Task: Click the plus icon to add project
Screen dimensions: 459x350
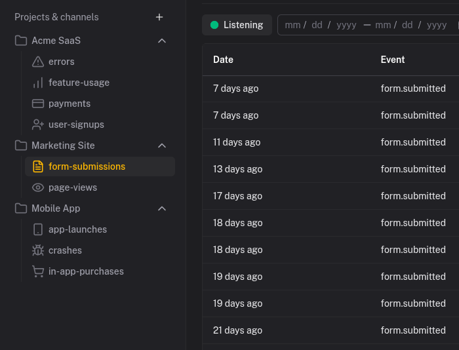Action: (159, 17)
